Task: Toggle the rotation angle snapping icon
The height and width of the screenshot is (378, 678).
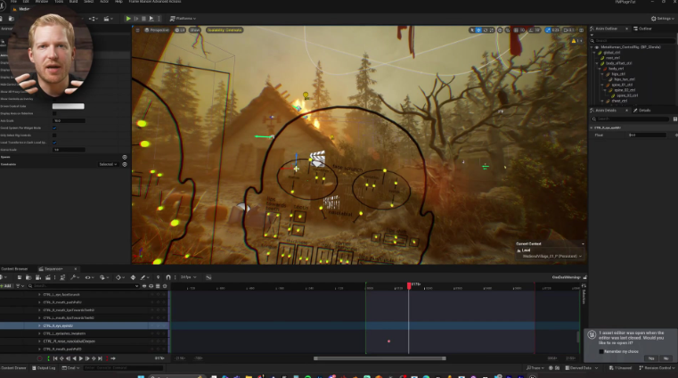Action: 532,30
